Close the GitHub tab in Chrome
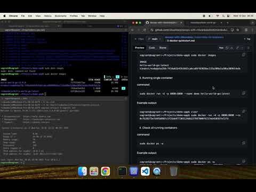The width and height of the screenshot is (256, 192). (x=181, y=23)
